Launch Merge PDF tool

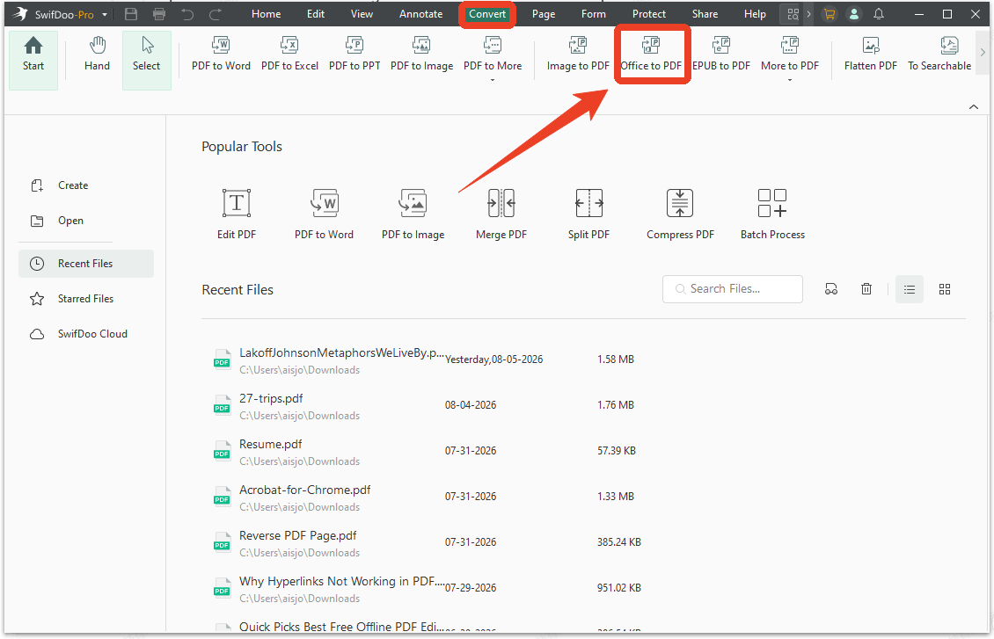click(x=501, y=214)
